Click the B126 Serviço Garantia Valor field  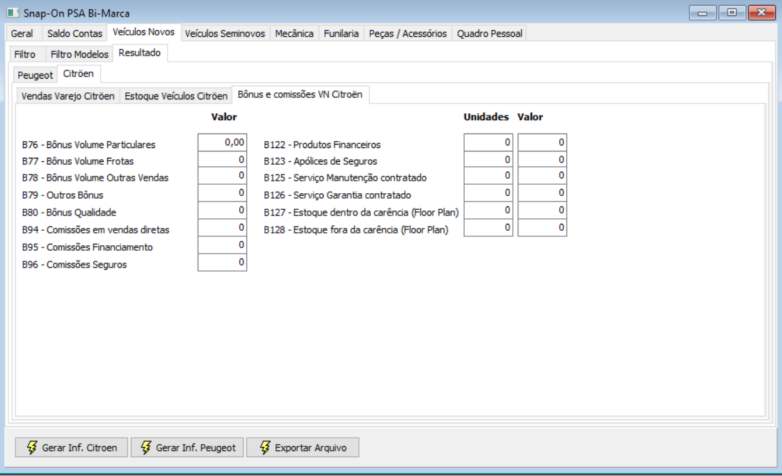pyautogui.click(x=542, y=192)
